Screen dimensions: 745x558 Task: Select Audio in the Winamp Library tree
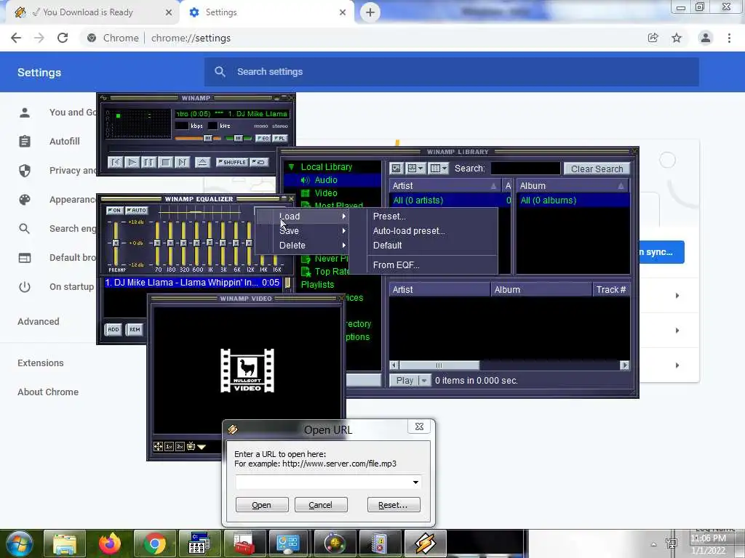coord(326,180)
